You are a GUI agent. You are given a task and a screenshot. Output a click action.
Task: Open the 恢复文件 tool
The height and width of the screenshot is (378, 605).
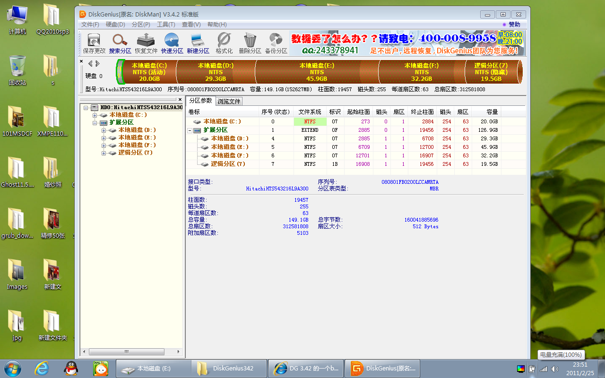click(146, 43)
